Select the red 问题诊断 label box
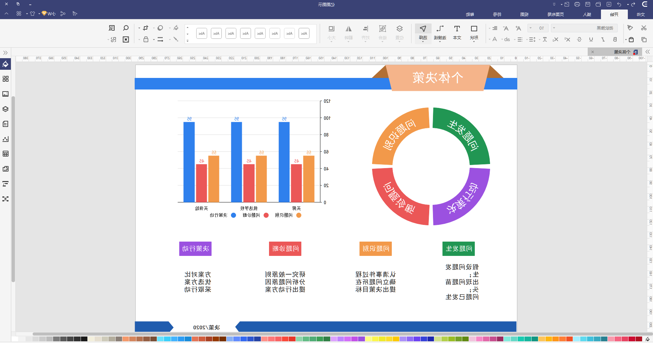Screen dimensions: 653x343 [x=285, y=249]
